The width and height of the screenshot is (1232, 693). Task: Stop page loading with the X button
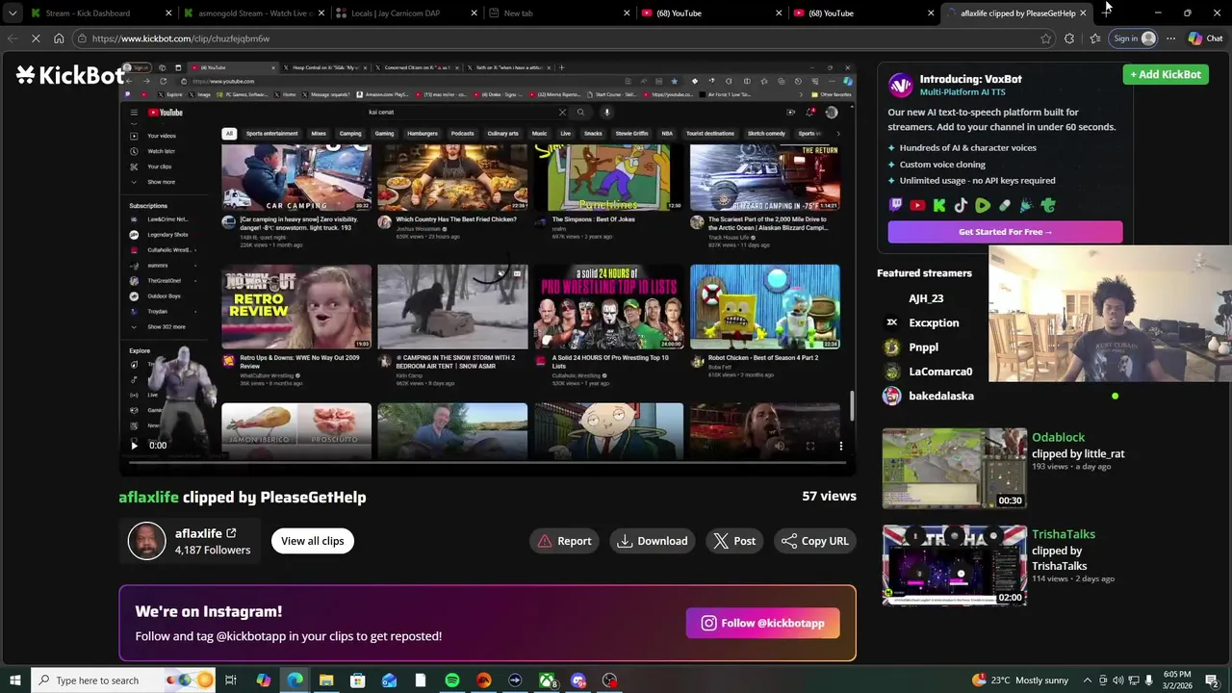(35, 38)
